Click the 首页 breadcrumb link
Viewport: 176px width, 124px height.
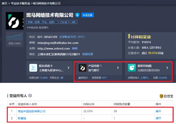coord(5,3)
